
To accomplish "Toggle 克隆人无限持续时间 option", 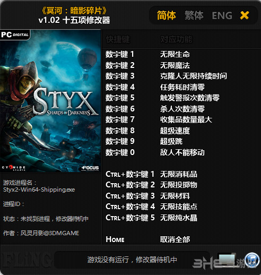I will [194, 76].
